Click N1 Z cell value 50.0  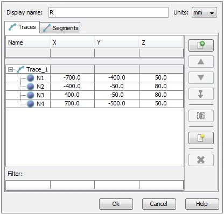pyautogui.click(x=161, y=77)
